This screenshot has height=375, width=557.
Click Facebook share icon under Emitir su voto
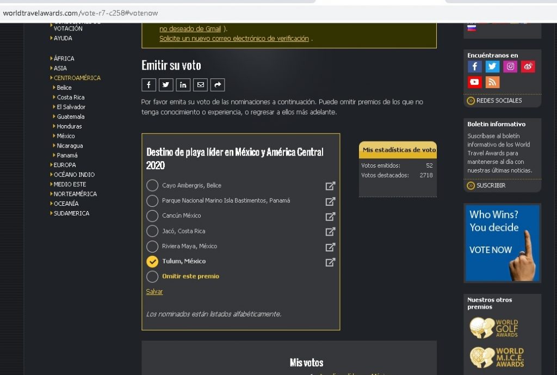[x=148, y=85]
